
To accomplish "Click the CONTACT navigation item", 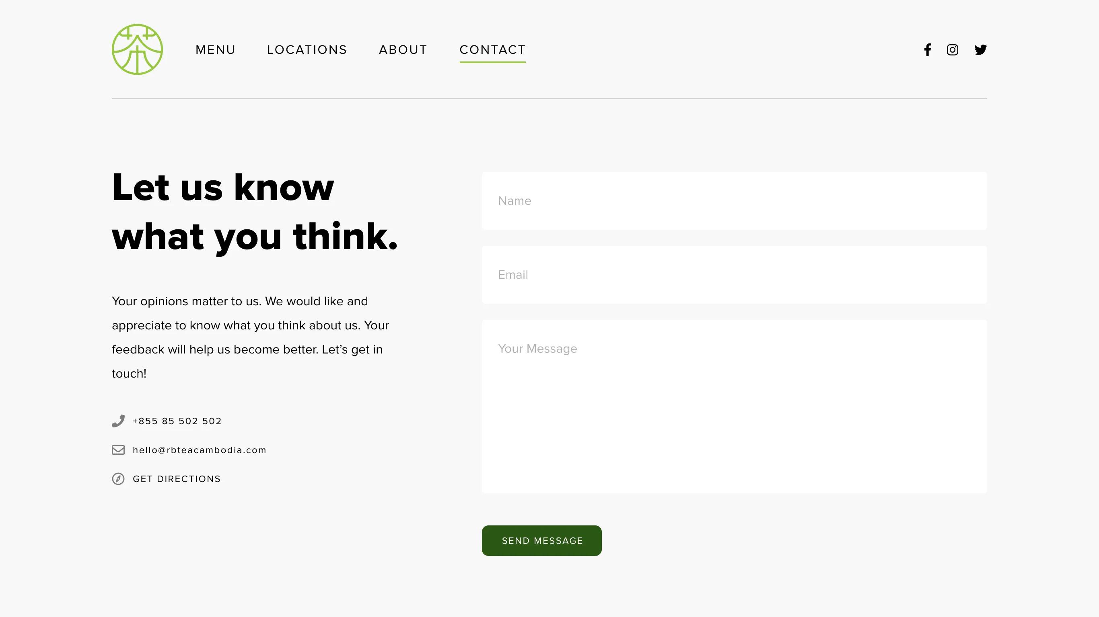I will click(493, 49).
